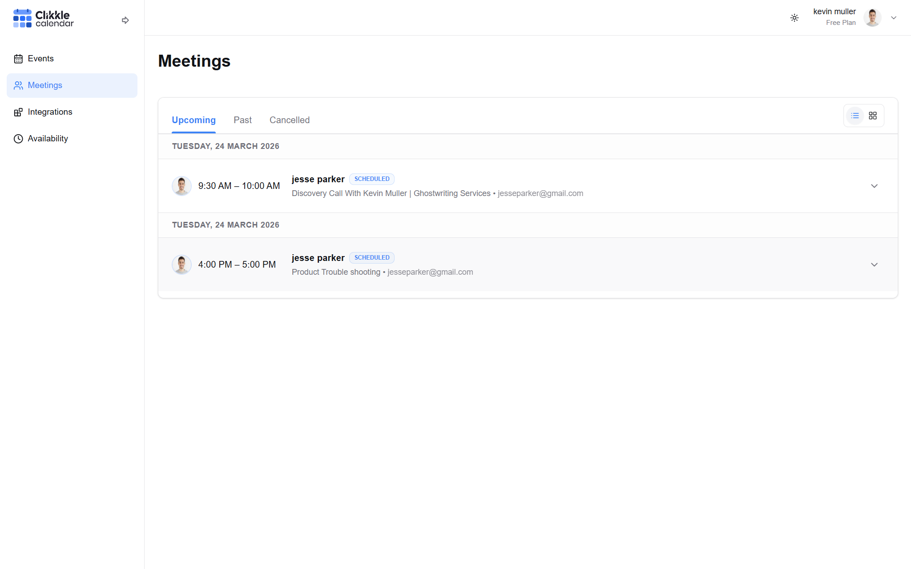Click SCHEDULED badge on 4:00 PM meeting
Viewport: 911px width, 569px height.
tap(371, 257)
